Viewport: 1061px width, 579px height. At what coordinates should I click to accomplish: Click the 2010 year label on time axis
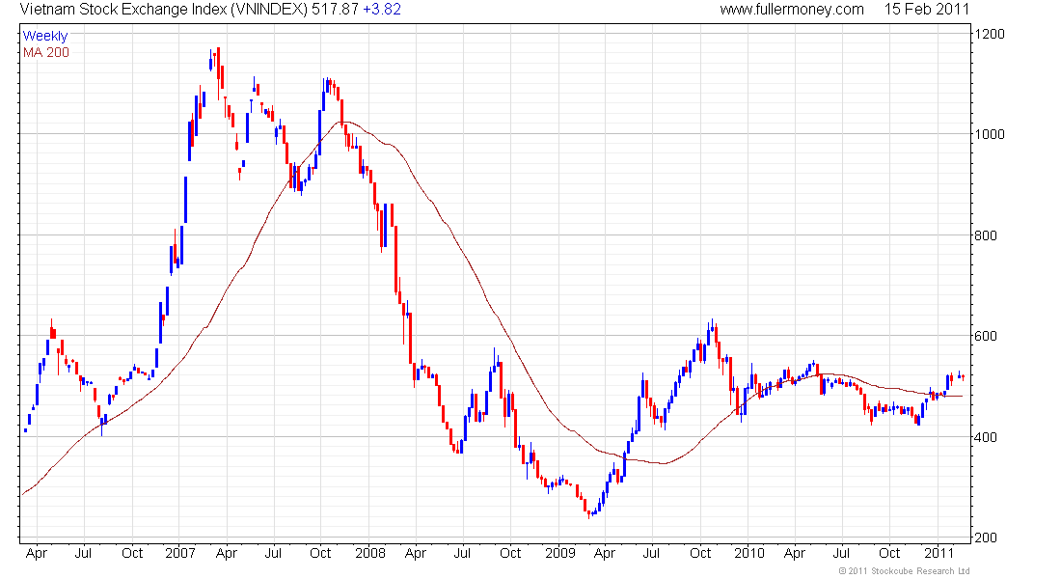749,553
